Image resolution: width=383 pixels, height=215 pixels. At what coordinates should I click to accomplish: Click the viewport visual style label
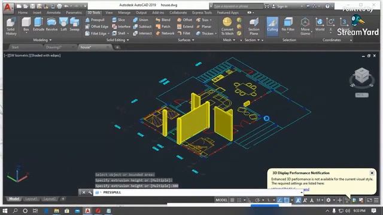pos(45,56)
